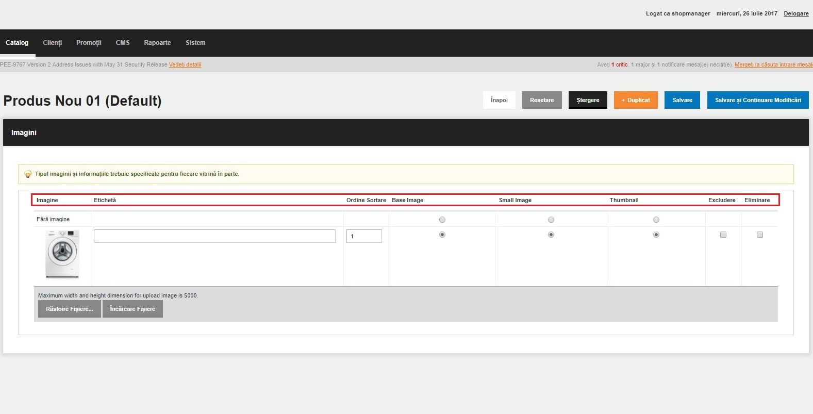Click Salvare și Continuare Modificări
Image resolution: width=813 pixels, height=414 pixels.
pyautogui.click(x=758, y=100)
